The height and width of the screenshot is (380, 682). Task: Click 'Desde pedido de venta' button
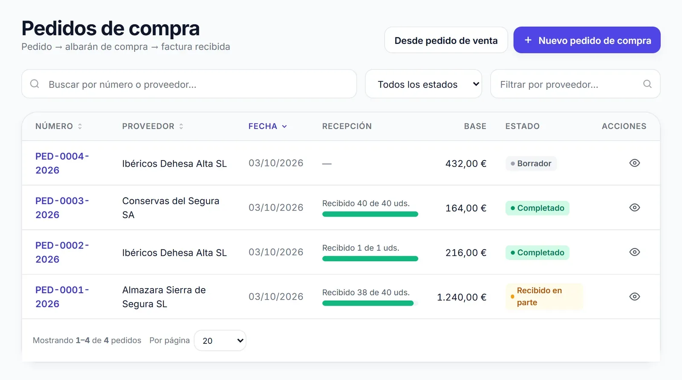pyautogui.click(x=446, y=40)
